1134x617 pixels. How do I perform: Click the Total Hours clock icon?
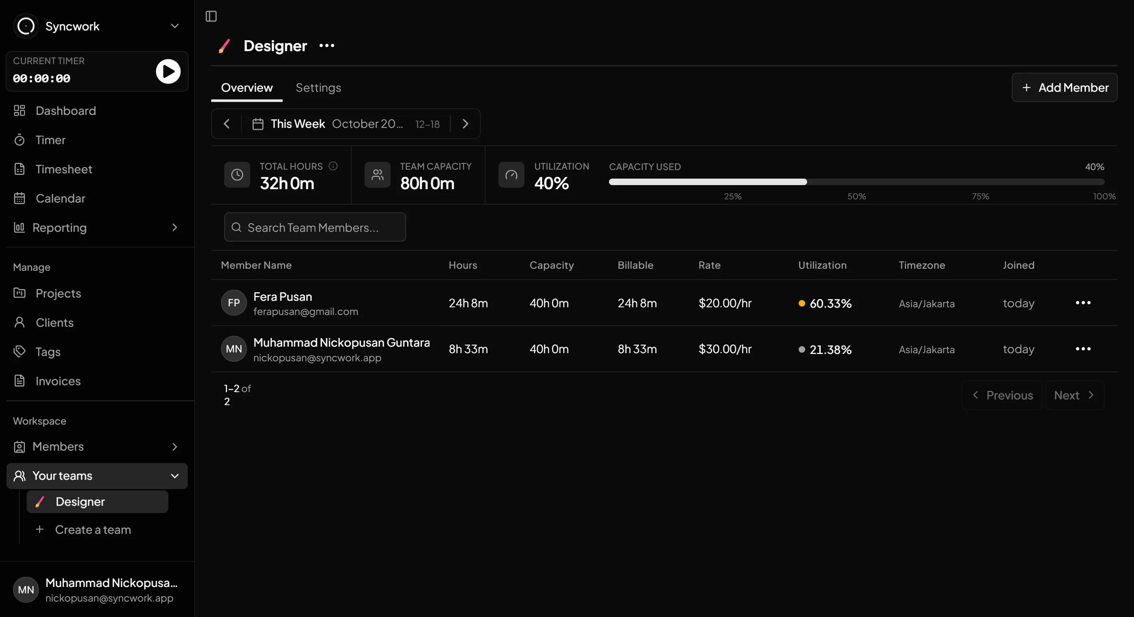237,175
